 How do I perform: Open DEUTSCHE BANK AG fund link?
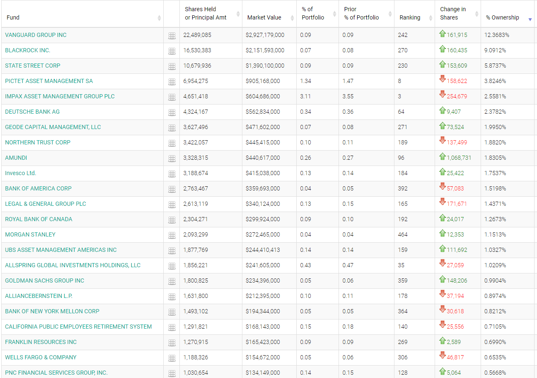(x=32, y=112)
